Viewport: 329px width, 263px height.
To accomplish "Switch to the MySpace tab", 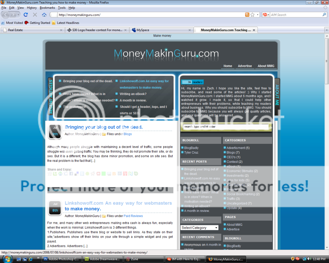I will coord(161,30).
